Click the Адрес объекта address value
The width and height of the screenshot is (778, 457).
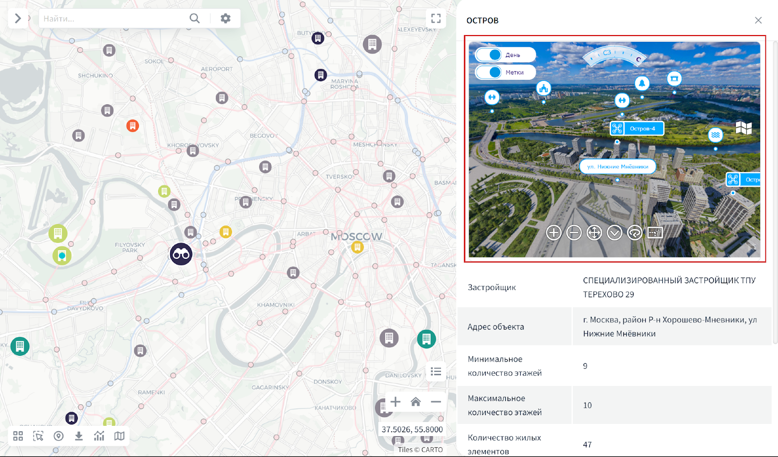click(670, 327)
